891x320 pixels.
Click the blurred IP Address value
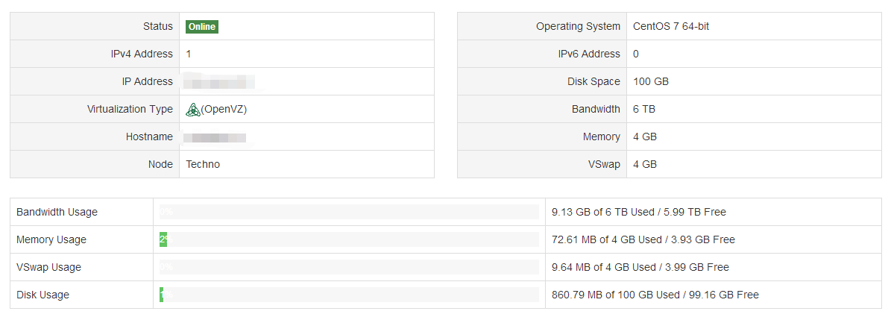[221, 81]
